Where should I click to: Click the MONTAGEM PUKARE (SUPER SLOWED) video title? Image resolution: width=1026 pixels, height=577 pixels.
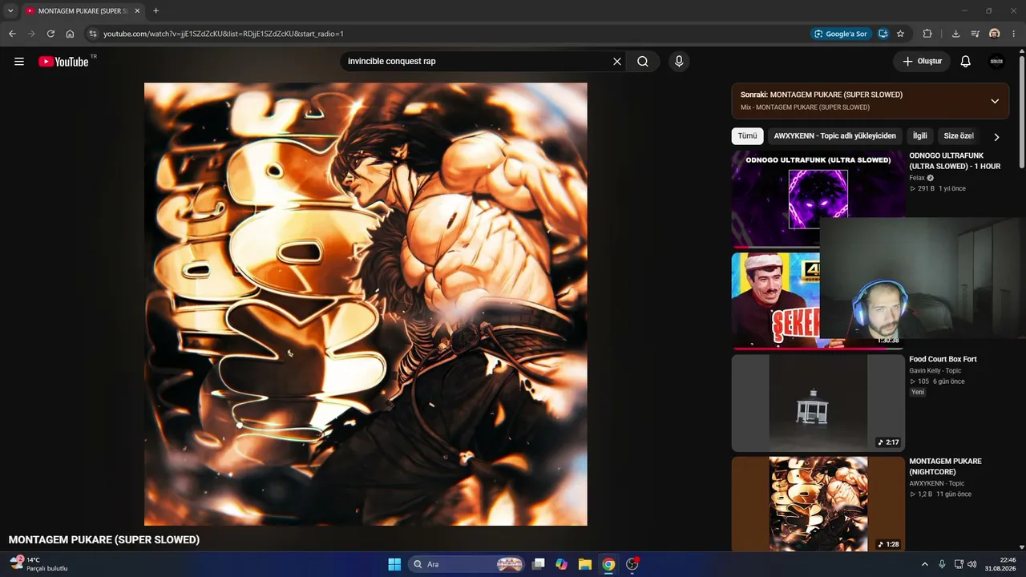click(104, 540)
